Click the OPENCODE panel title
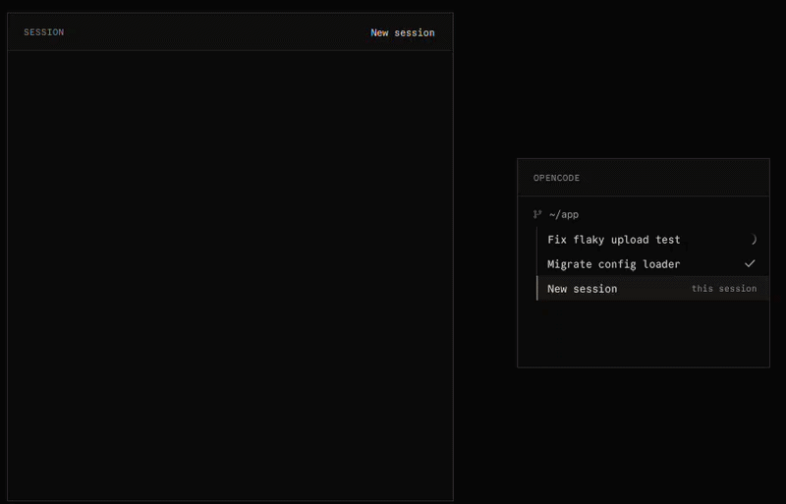The width and height of the screenshot is (786, 504). coord(556,178)
